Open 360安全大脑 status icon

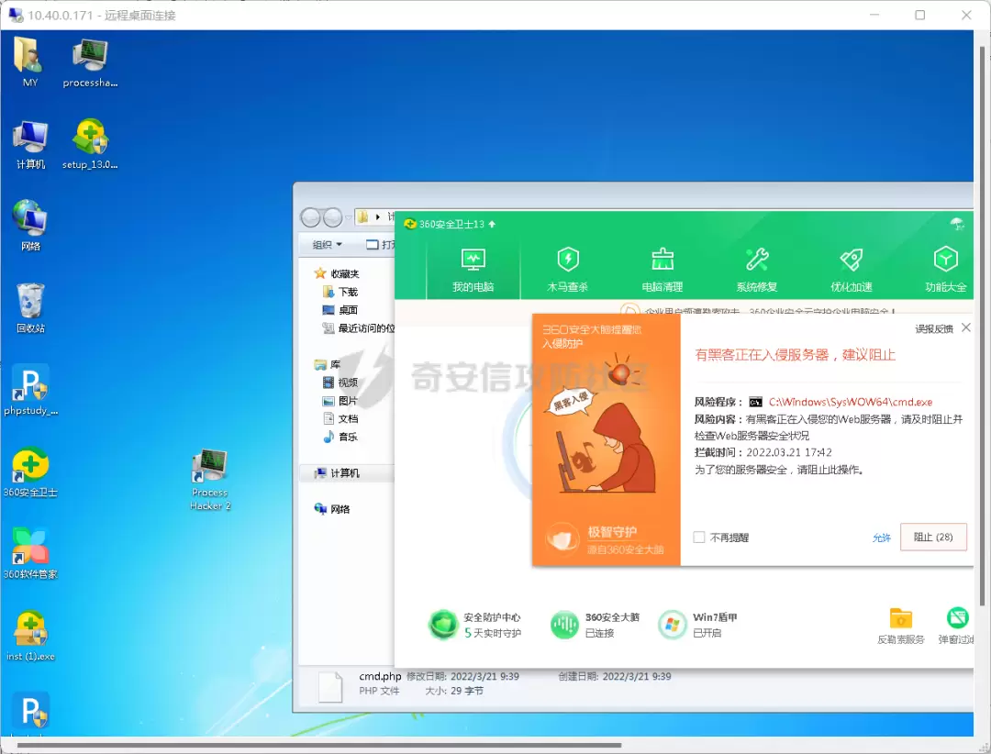(564, 625)
